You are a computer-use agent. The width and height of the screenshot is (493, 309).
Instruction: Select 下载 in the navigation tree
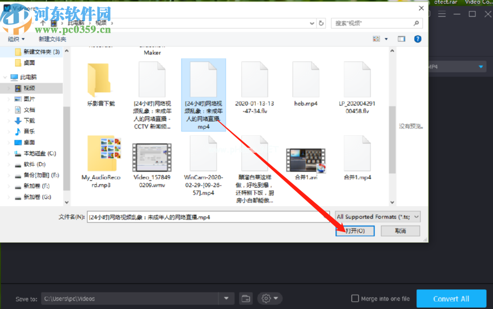tap(30, 121)
